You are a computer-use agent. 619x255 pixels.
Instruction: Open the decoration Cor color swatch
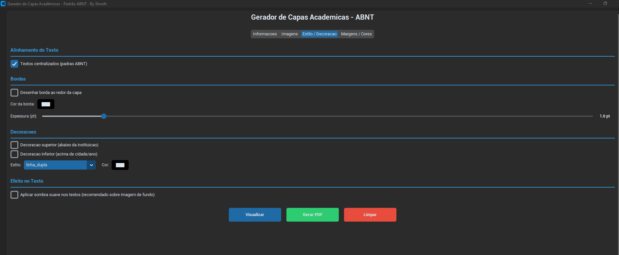pyautogui.click(x=120, y=165)
